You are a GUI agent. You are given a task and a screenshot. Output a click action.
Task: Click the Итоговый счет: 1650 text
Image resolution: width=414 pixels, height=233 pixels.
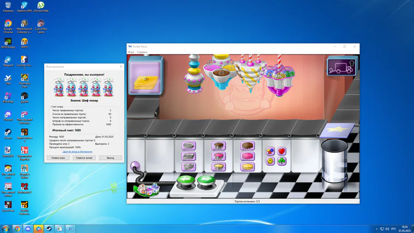pyautogui.click(x=67, y=130)
